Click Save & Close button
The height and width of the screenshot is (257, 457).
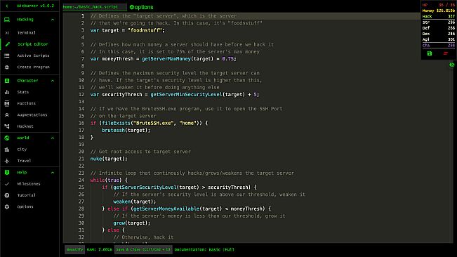pos(143,249)
